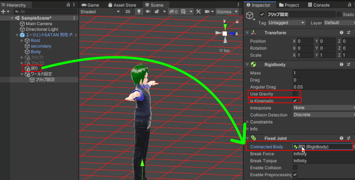Viewport: 355px width, 180px height.
Task: Switch to the Scene tab
Action: 154,5
